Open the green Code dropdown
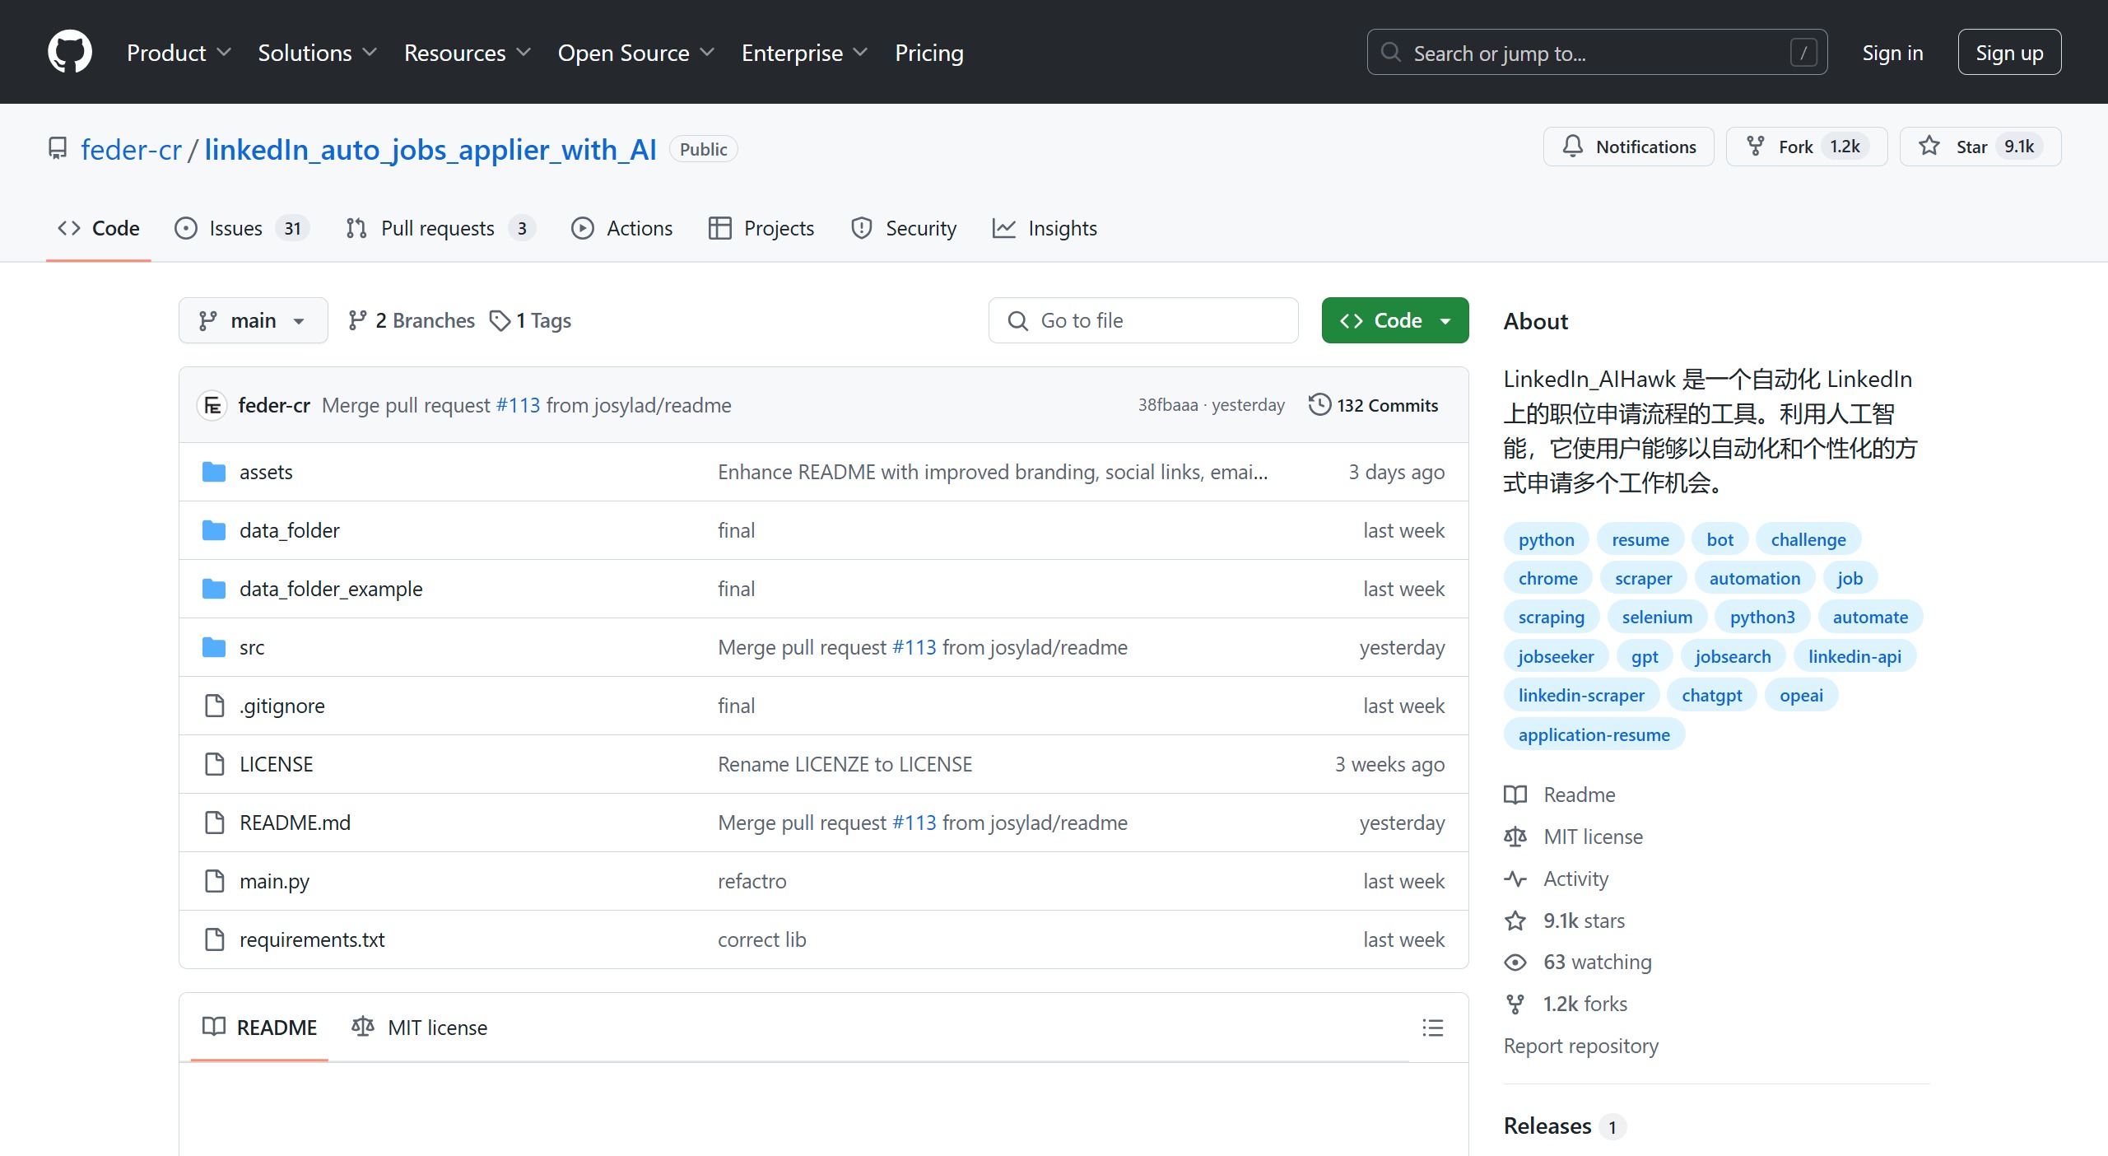This screenshot has width=2108, height=1156. pyautogui.click(x=1395, y=320)
